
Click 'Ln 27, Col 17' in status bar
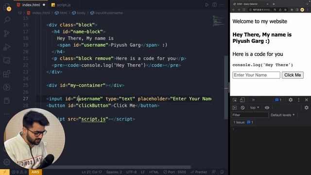click(92, 172)
